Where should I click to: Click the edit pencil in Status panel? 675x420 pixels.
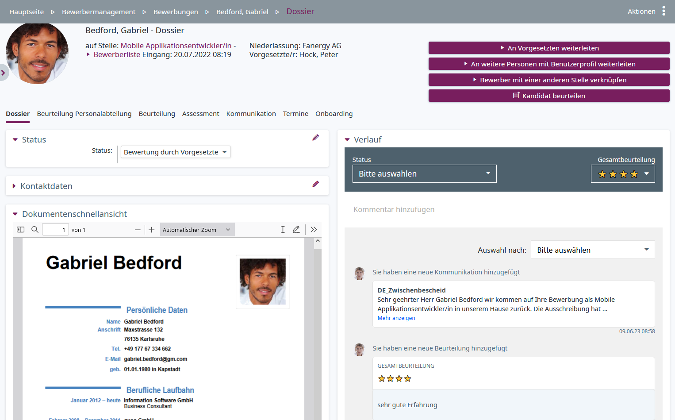[315, 138]
